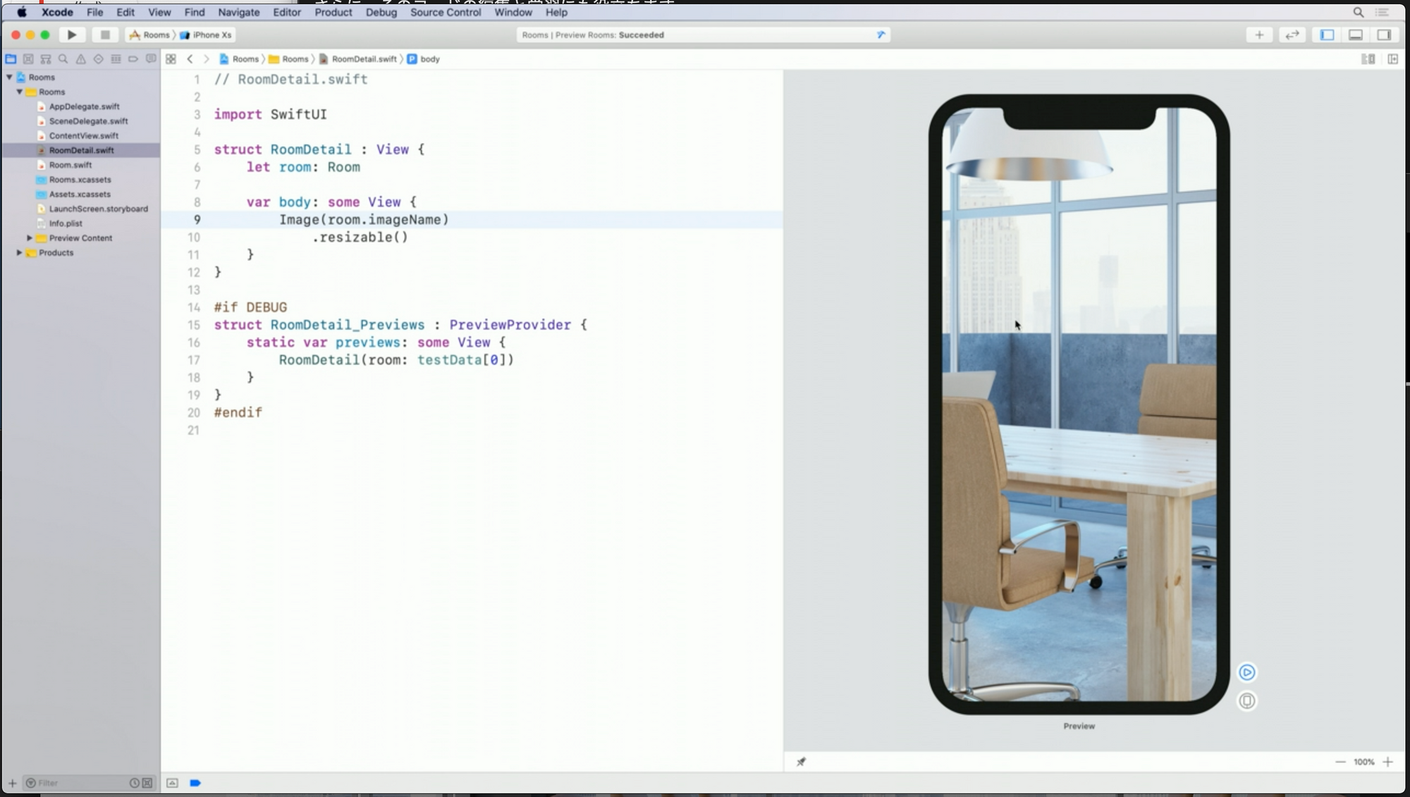Expand the Products folder
The height and width of the screenshot is (797, 1410).
point(20,252)
